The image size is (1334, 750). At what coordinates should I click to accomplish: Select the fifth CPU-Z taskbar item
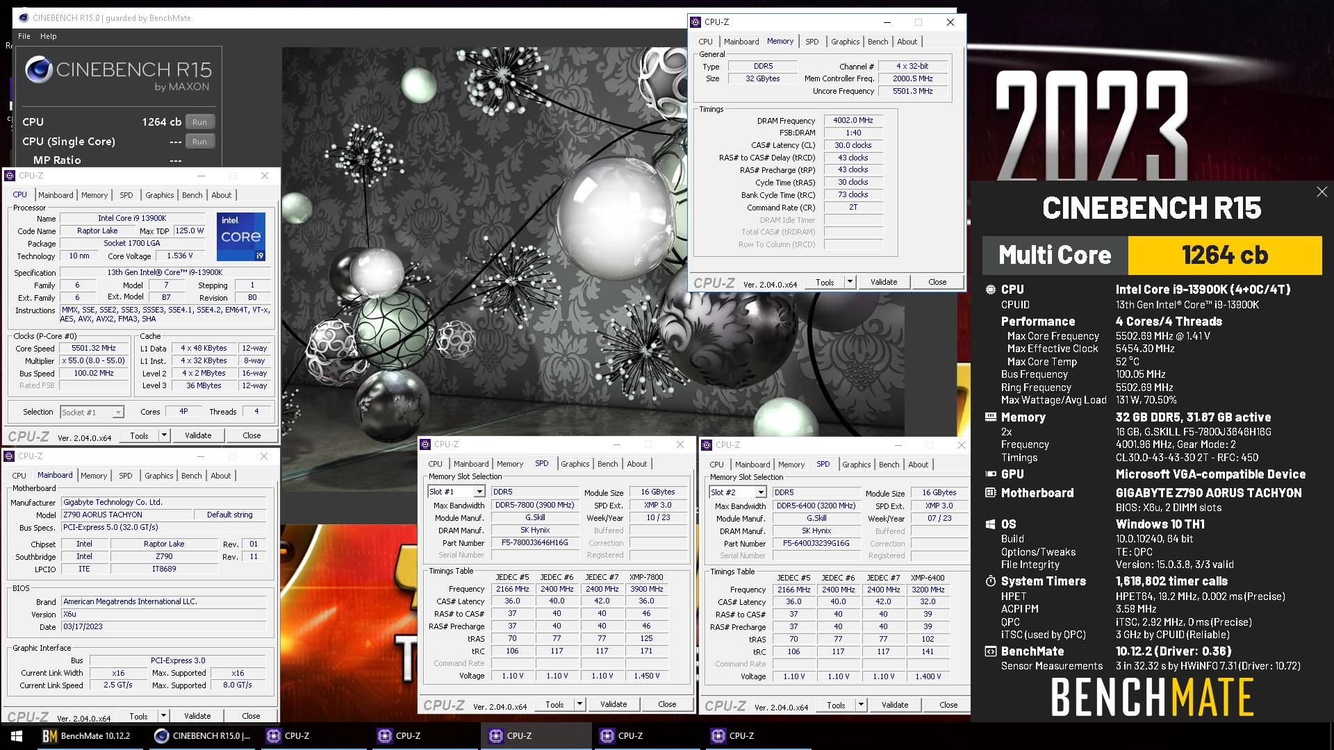click(758, 736)
